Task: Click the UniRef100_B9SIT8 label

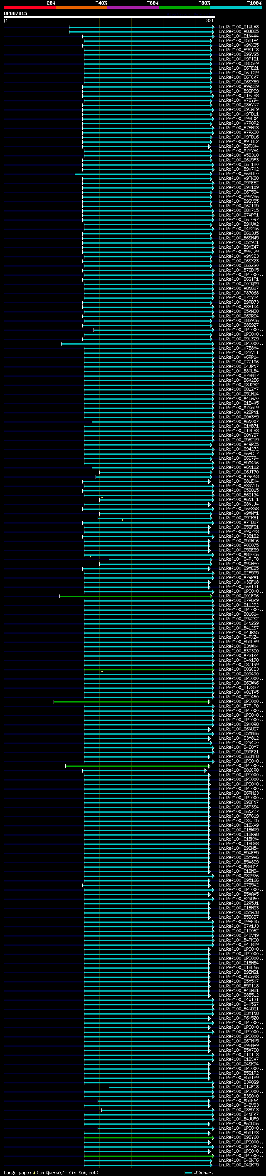Action: click(x=238, y=50)
